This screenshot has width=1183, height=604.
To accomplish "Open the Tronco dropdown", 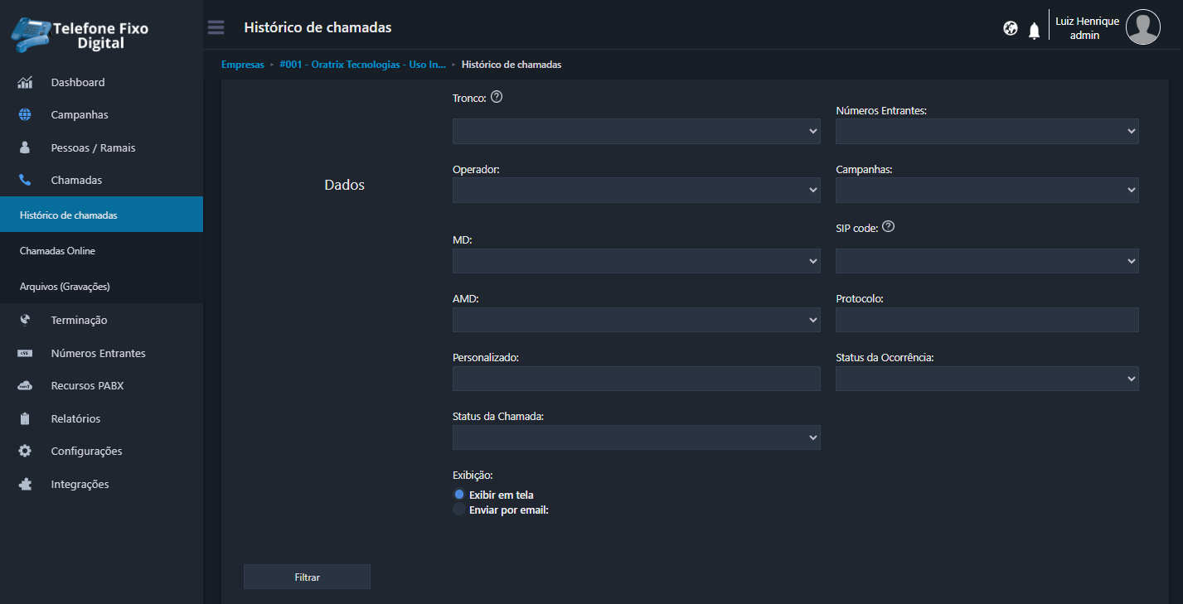I will [636, 131].
